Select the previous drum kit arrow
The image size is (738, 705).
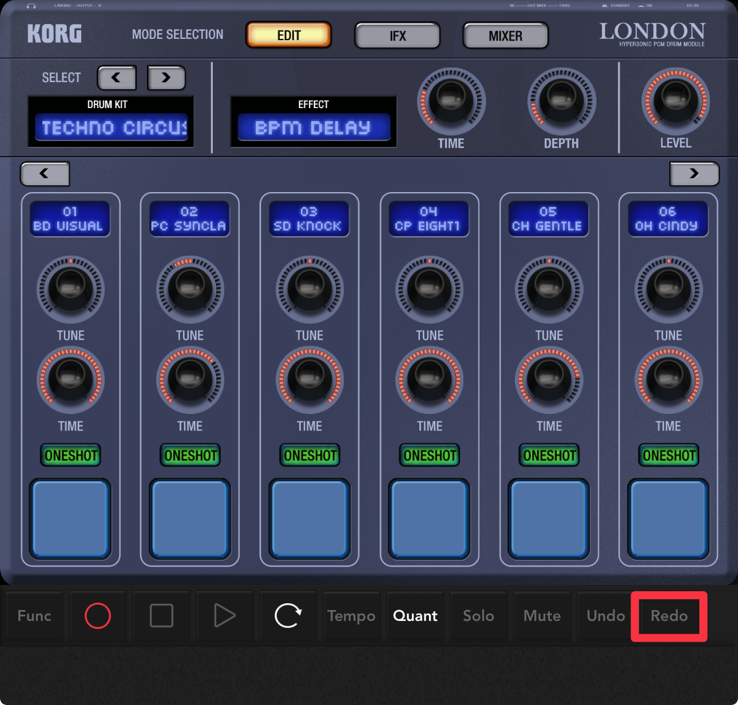(117, 78)
